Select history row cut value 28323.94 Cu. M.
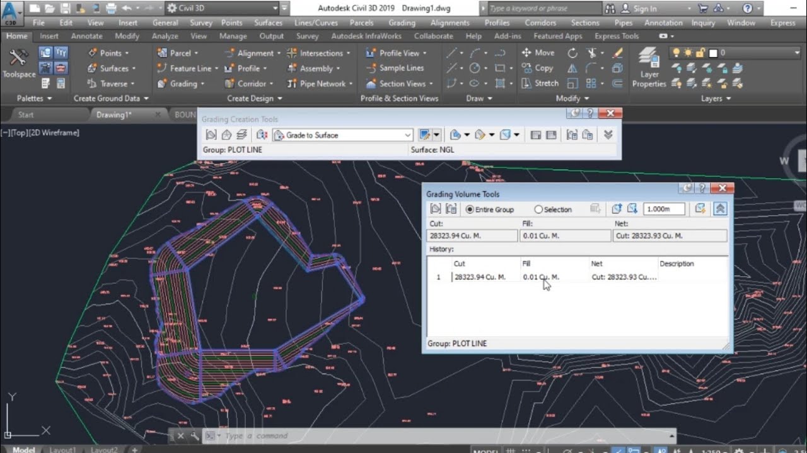Screen dimensions: 807x453 pyautogui.click(x=479, y=277)
